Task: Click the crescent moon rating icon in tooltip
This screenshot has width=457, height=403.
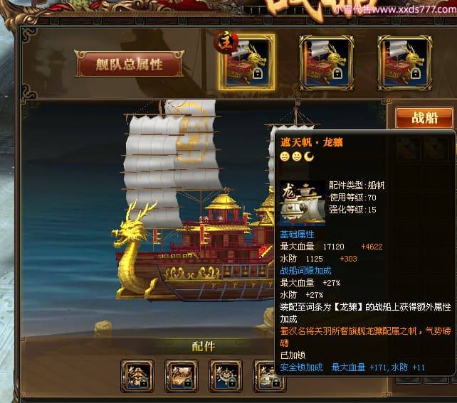Action: click(x=309, y=156)
